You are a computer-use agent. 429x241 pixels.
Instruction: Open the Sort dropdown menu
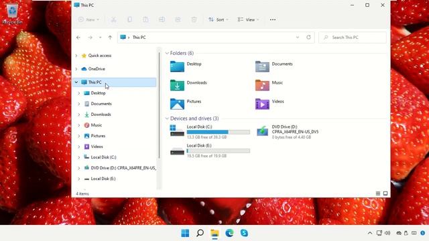coord(219,19)
